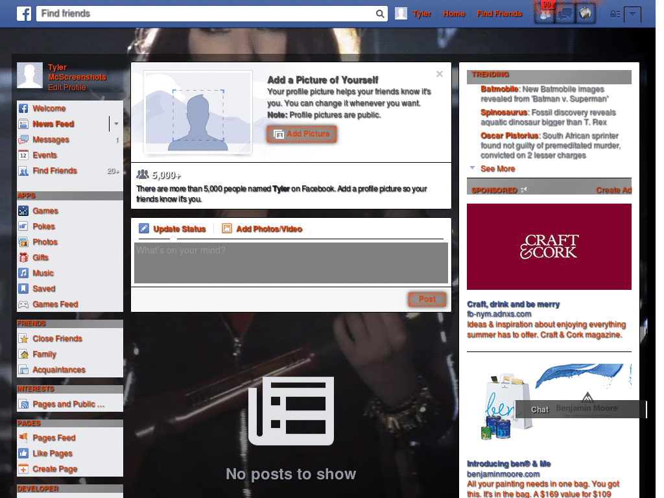Click the Welcome sidebar icon
Image resolution: width=664 pixels, height=498 pixels.
click(x=23, y=108)
